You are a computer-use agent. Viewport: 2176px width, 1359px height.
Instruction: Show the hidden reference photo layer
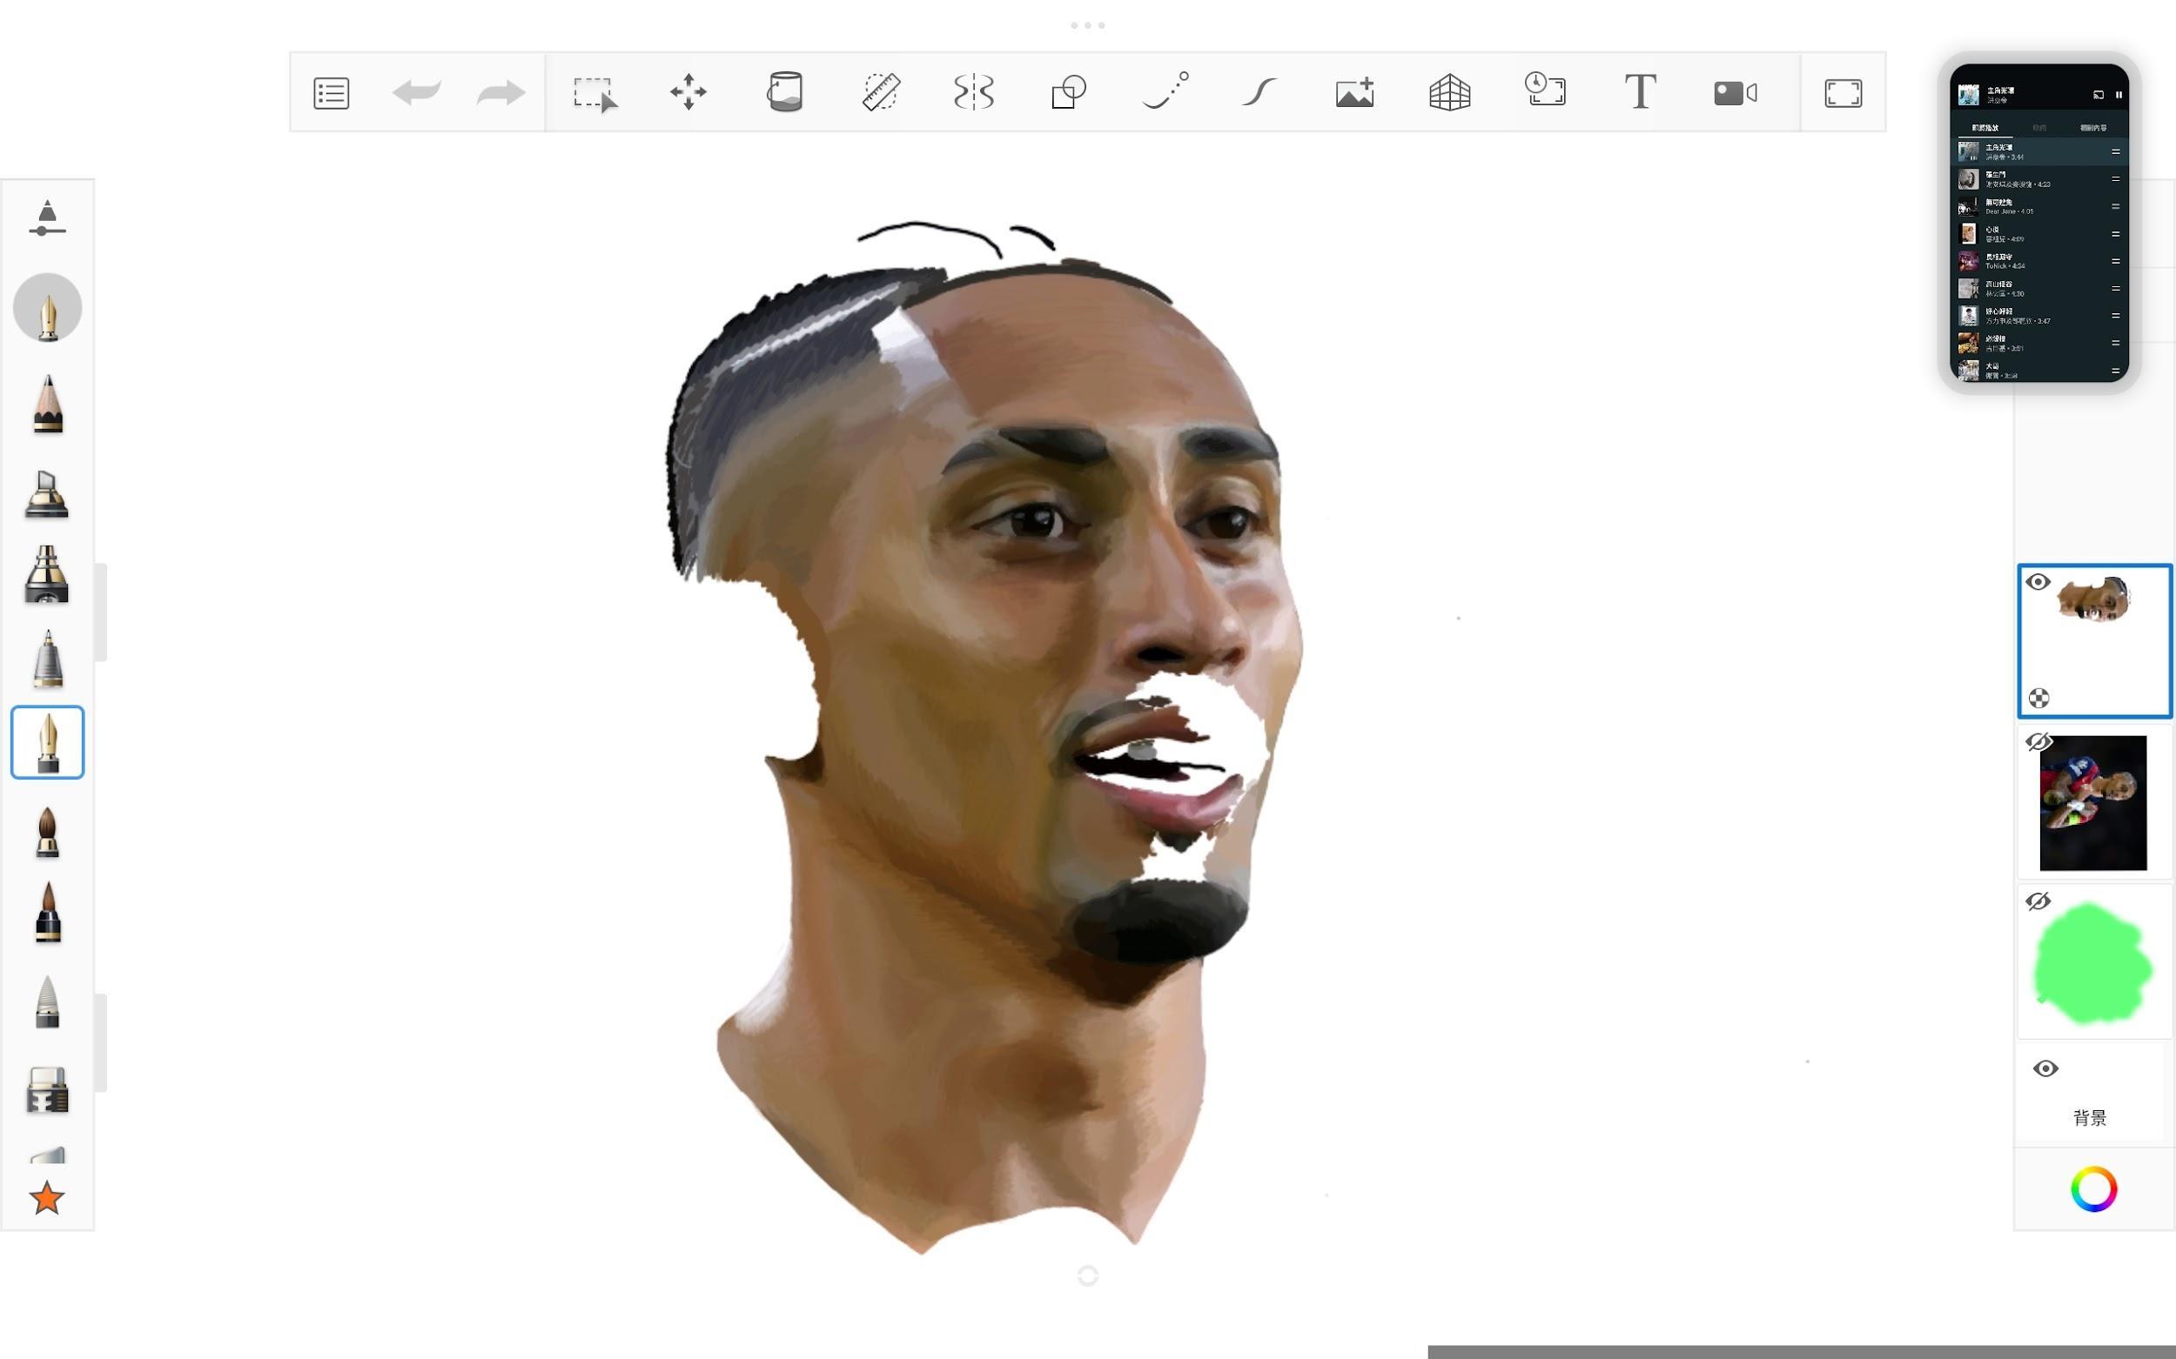point(2038,742)
